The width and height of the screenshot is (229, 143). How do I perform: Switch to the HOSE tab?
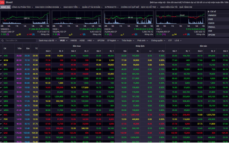click(x=82, y=41)
